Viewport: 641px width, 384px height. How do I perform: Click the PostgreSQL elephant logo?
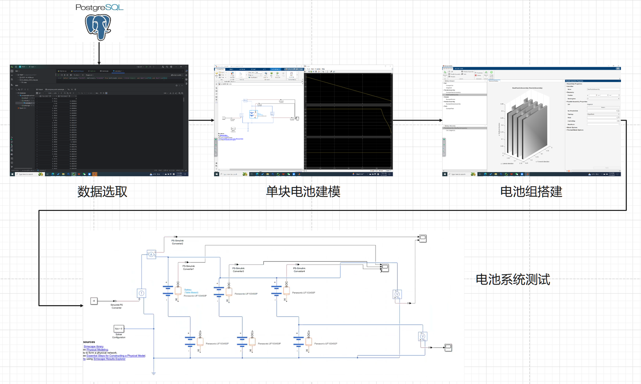click(x=98, y=27)
